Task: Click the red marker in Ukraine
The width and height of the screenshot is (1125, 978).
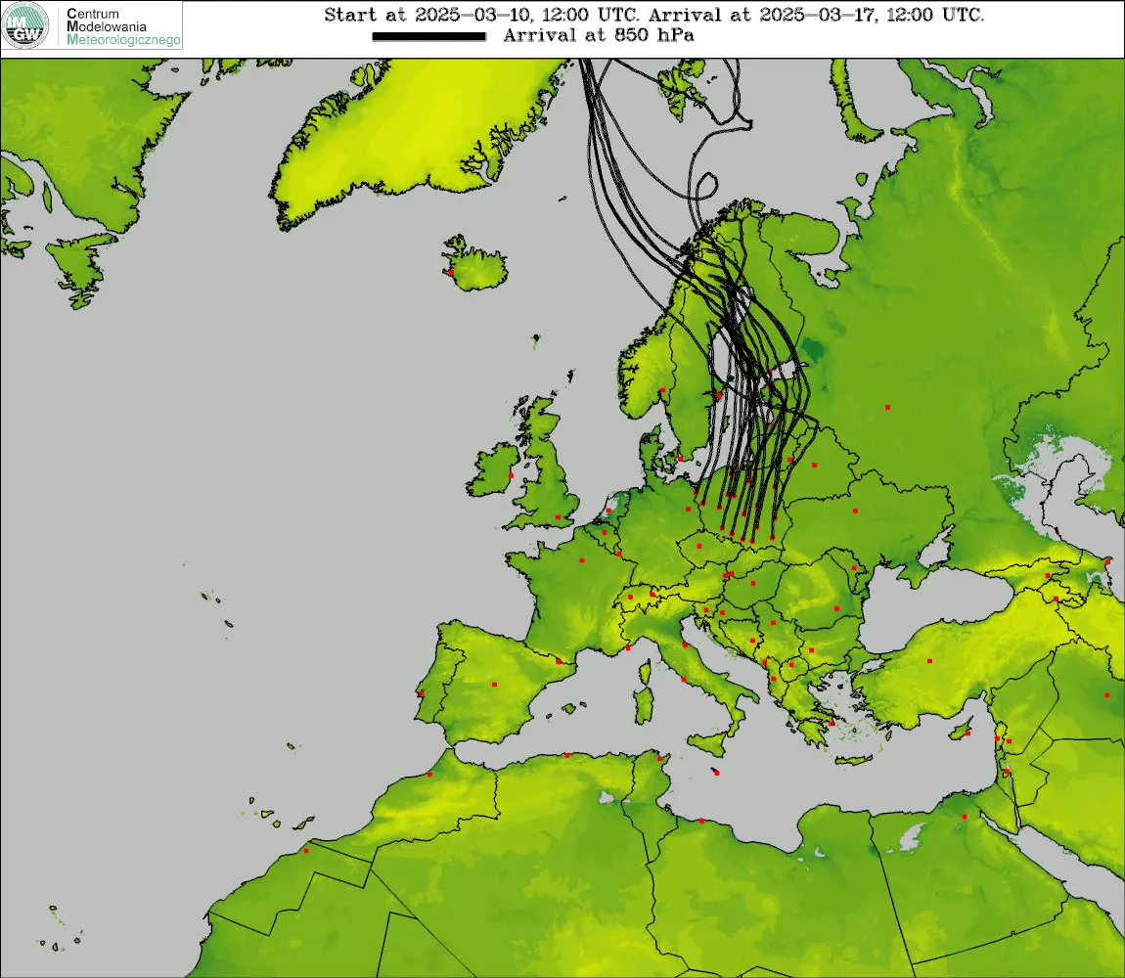Action: point(855,511)
